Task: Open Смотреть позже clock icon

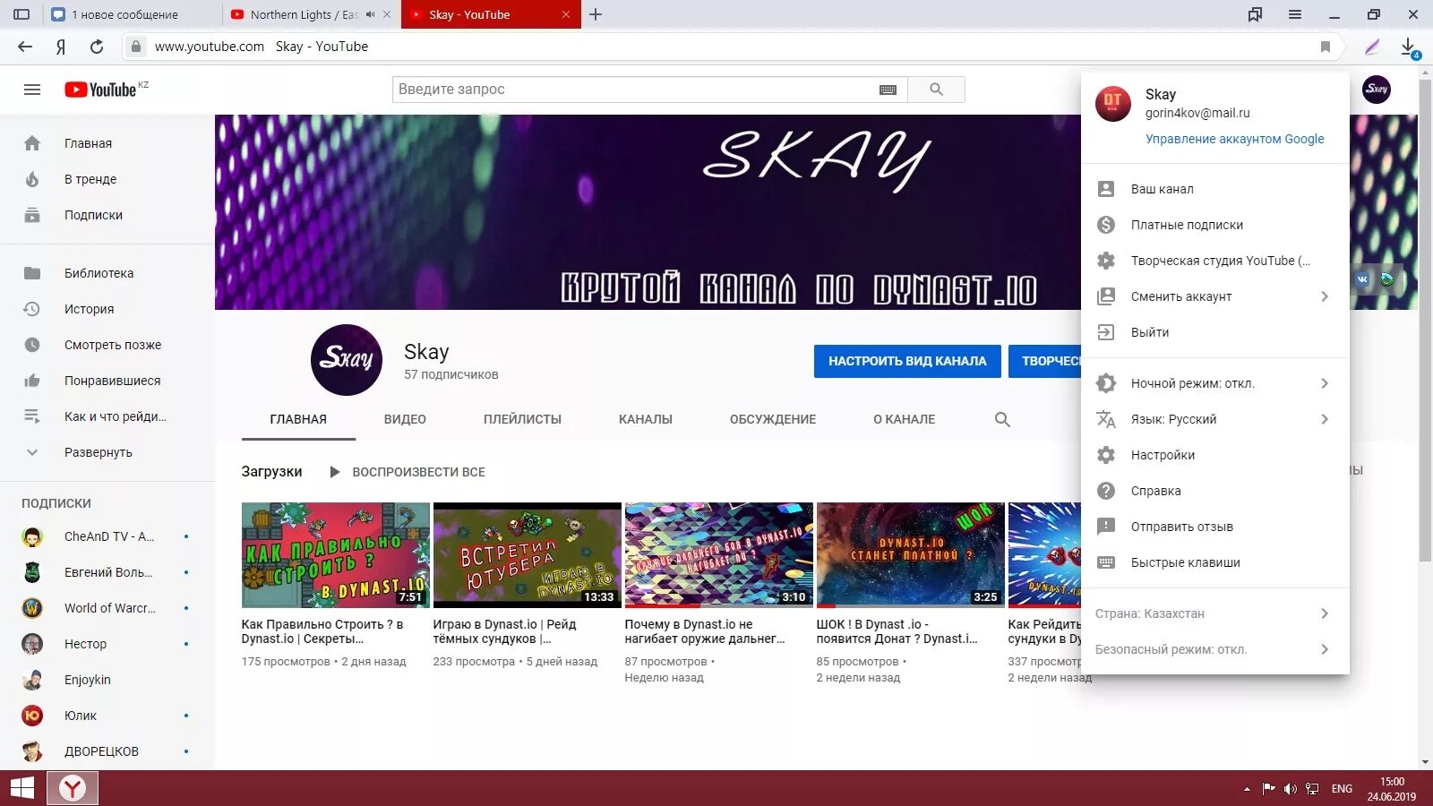Action: click(x=32, y=345)
